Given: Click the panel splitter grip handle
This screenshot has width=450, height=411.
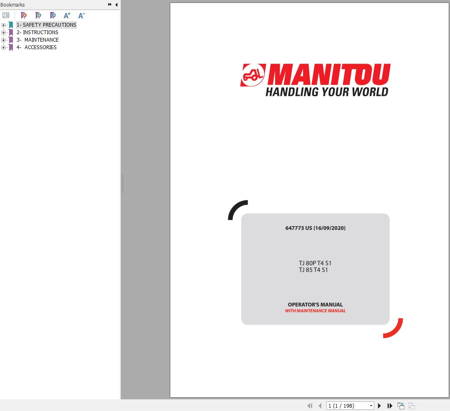Looking at the screenshot, I should (122, 184).
